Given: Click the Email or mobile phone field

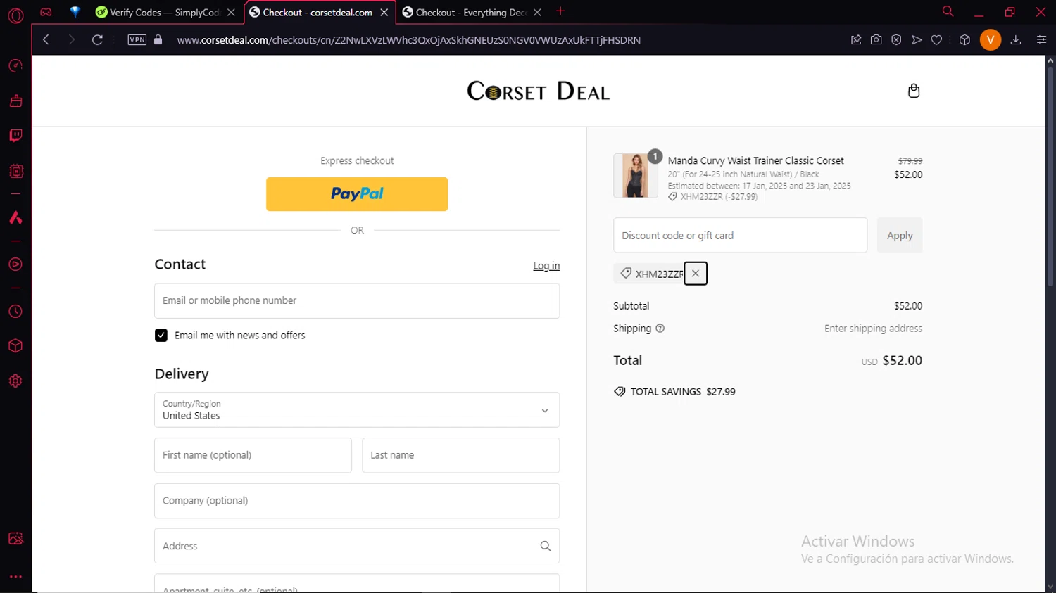Looking at the screenshot, I should [357, 301].
